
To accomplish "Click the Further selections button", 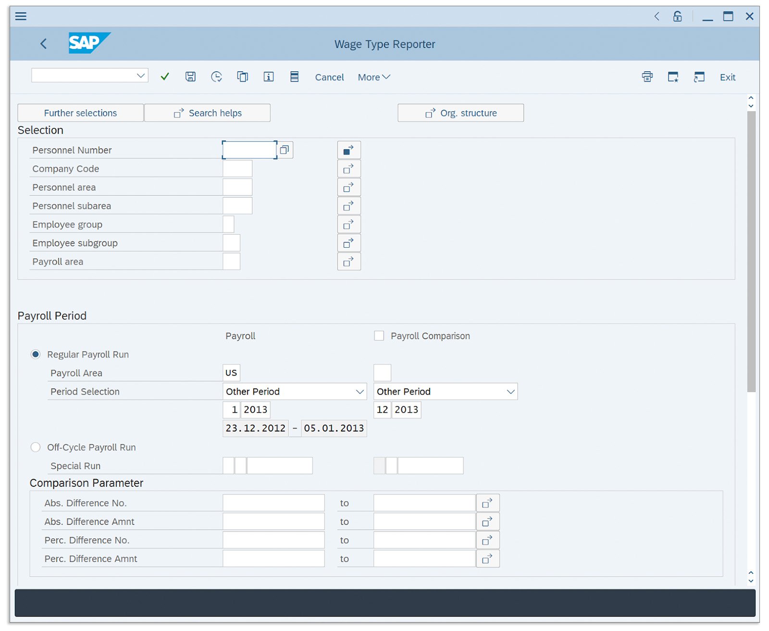I will [80, 113].
